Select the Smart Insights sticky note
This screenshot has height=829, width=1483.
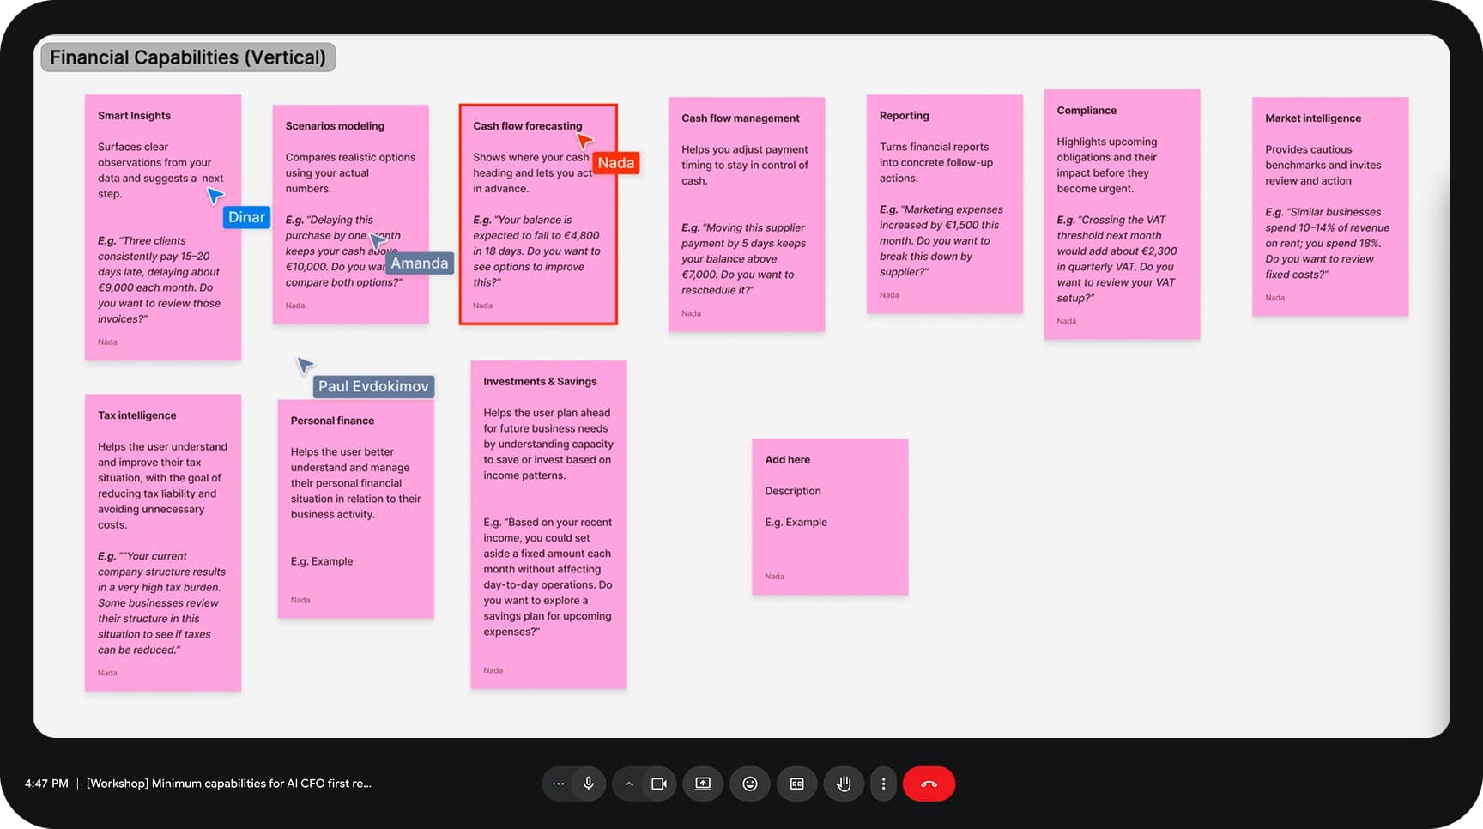163,227
